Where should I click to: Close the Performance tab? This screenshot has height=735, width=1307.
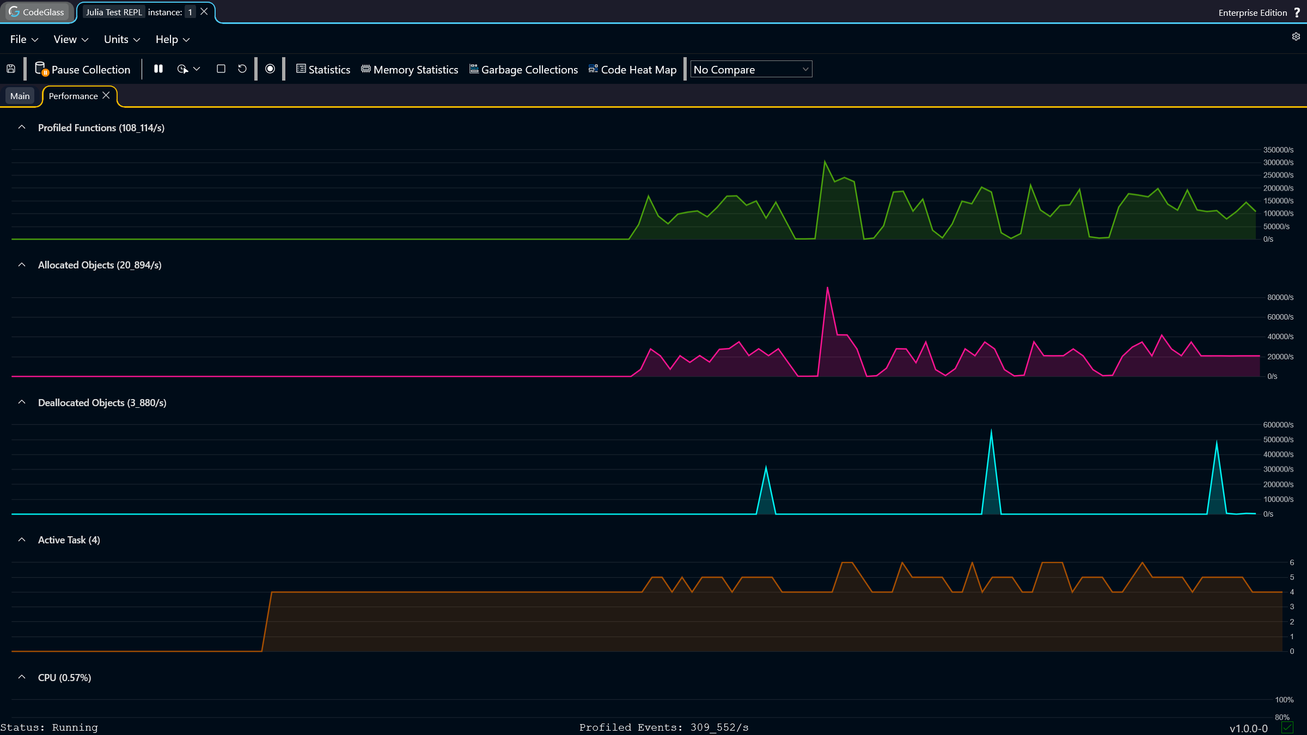click(x=106, y=95)
